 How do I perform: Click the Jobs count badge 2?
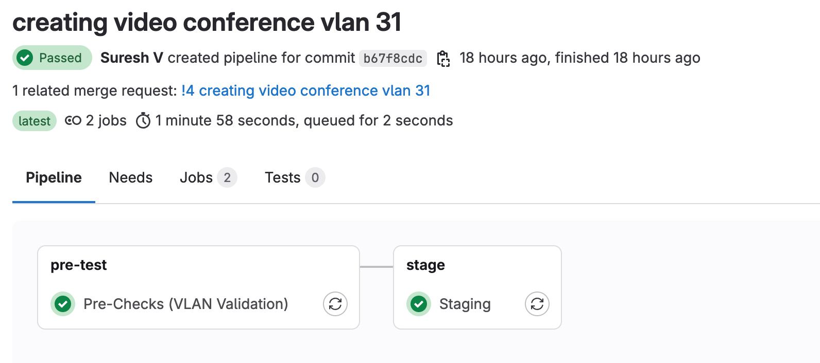[227, 178]
